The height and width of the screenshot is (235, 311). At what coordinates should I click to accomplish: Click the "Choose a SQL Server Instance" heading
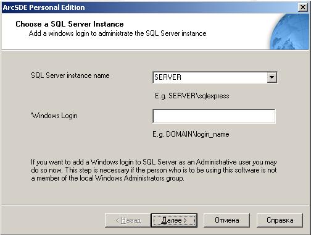70,24
